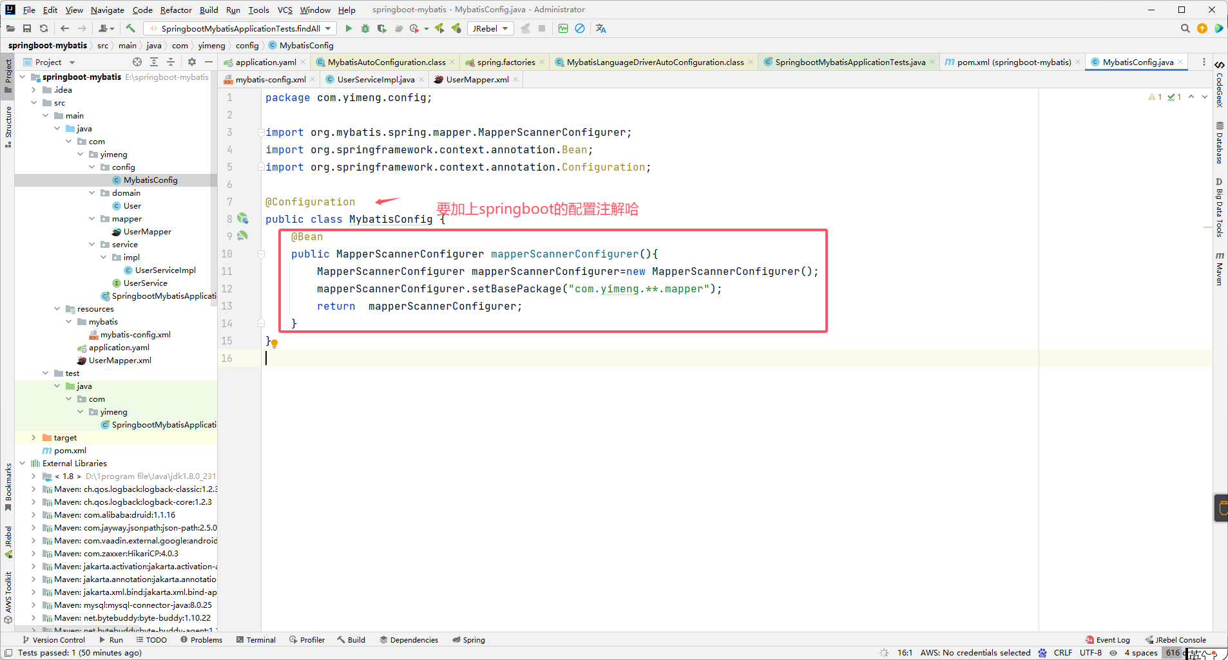Expand the .idea folder
Screen dimensions: 1228x660
pos(34,90)
